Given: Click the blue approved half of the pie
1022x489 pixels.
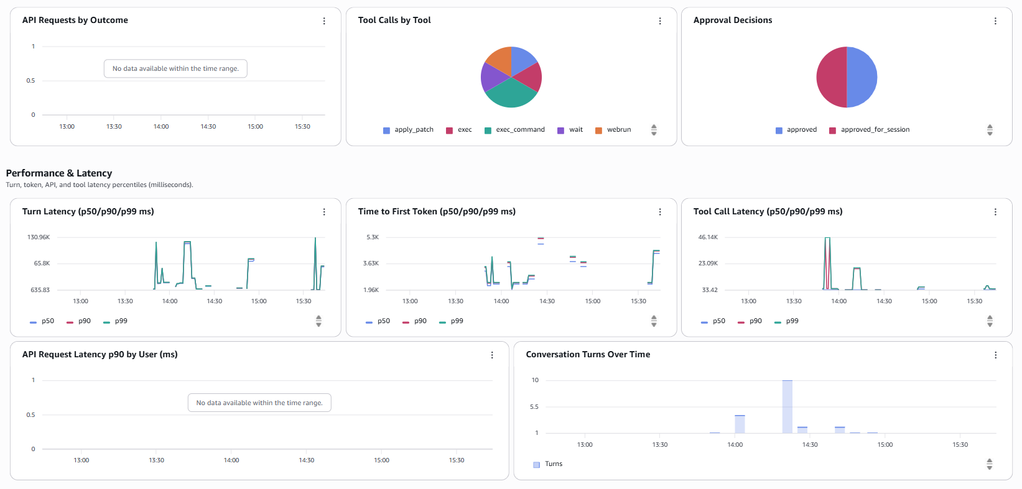Looking at the screenshot, I should click(862, 77).
